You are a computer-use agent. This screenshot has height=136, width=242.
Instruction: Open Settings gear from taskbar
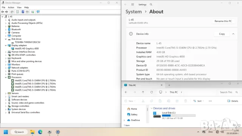coord(58,132)
